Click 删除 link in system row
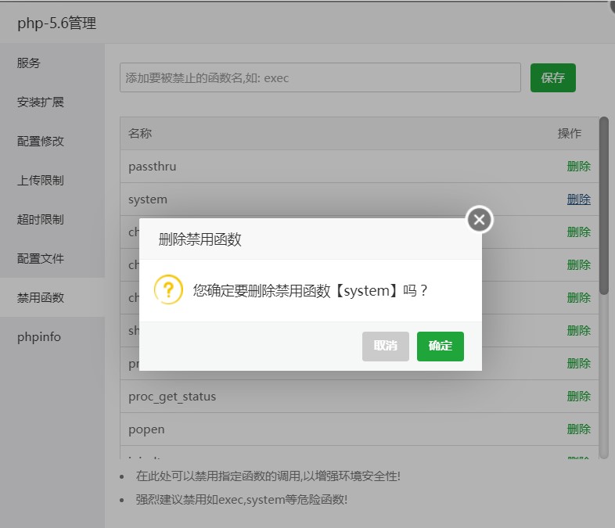The height and width of the screenshot is (528, 615). click(x=578, y=199)
